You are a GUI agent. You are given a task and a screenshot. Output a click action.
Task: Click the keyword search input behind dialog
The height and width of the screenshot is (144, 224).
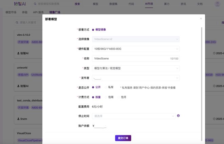click(28, 22)
